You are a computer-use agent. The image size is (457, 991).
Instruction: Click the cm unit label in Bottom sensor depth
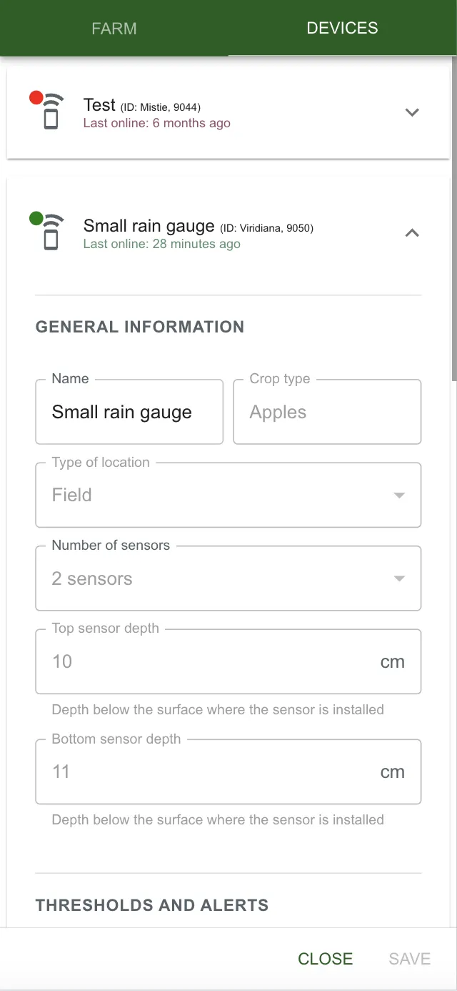392,771
